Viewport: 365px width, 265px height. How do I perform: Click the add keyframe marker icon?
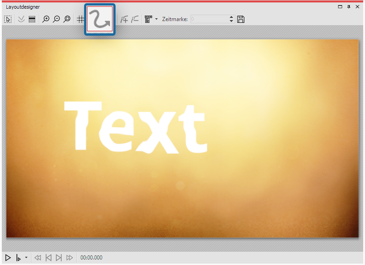(124, 19)
